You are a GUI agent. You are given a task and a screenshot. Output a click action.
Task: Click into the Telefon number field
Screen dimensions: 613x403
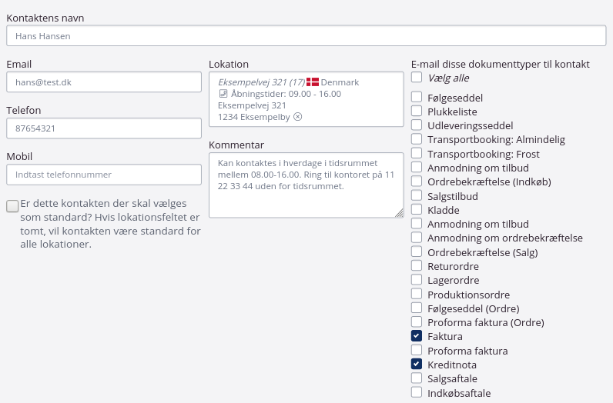pyautogui.click(x=103, y=128)
